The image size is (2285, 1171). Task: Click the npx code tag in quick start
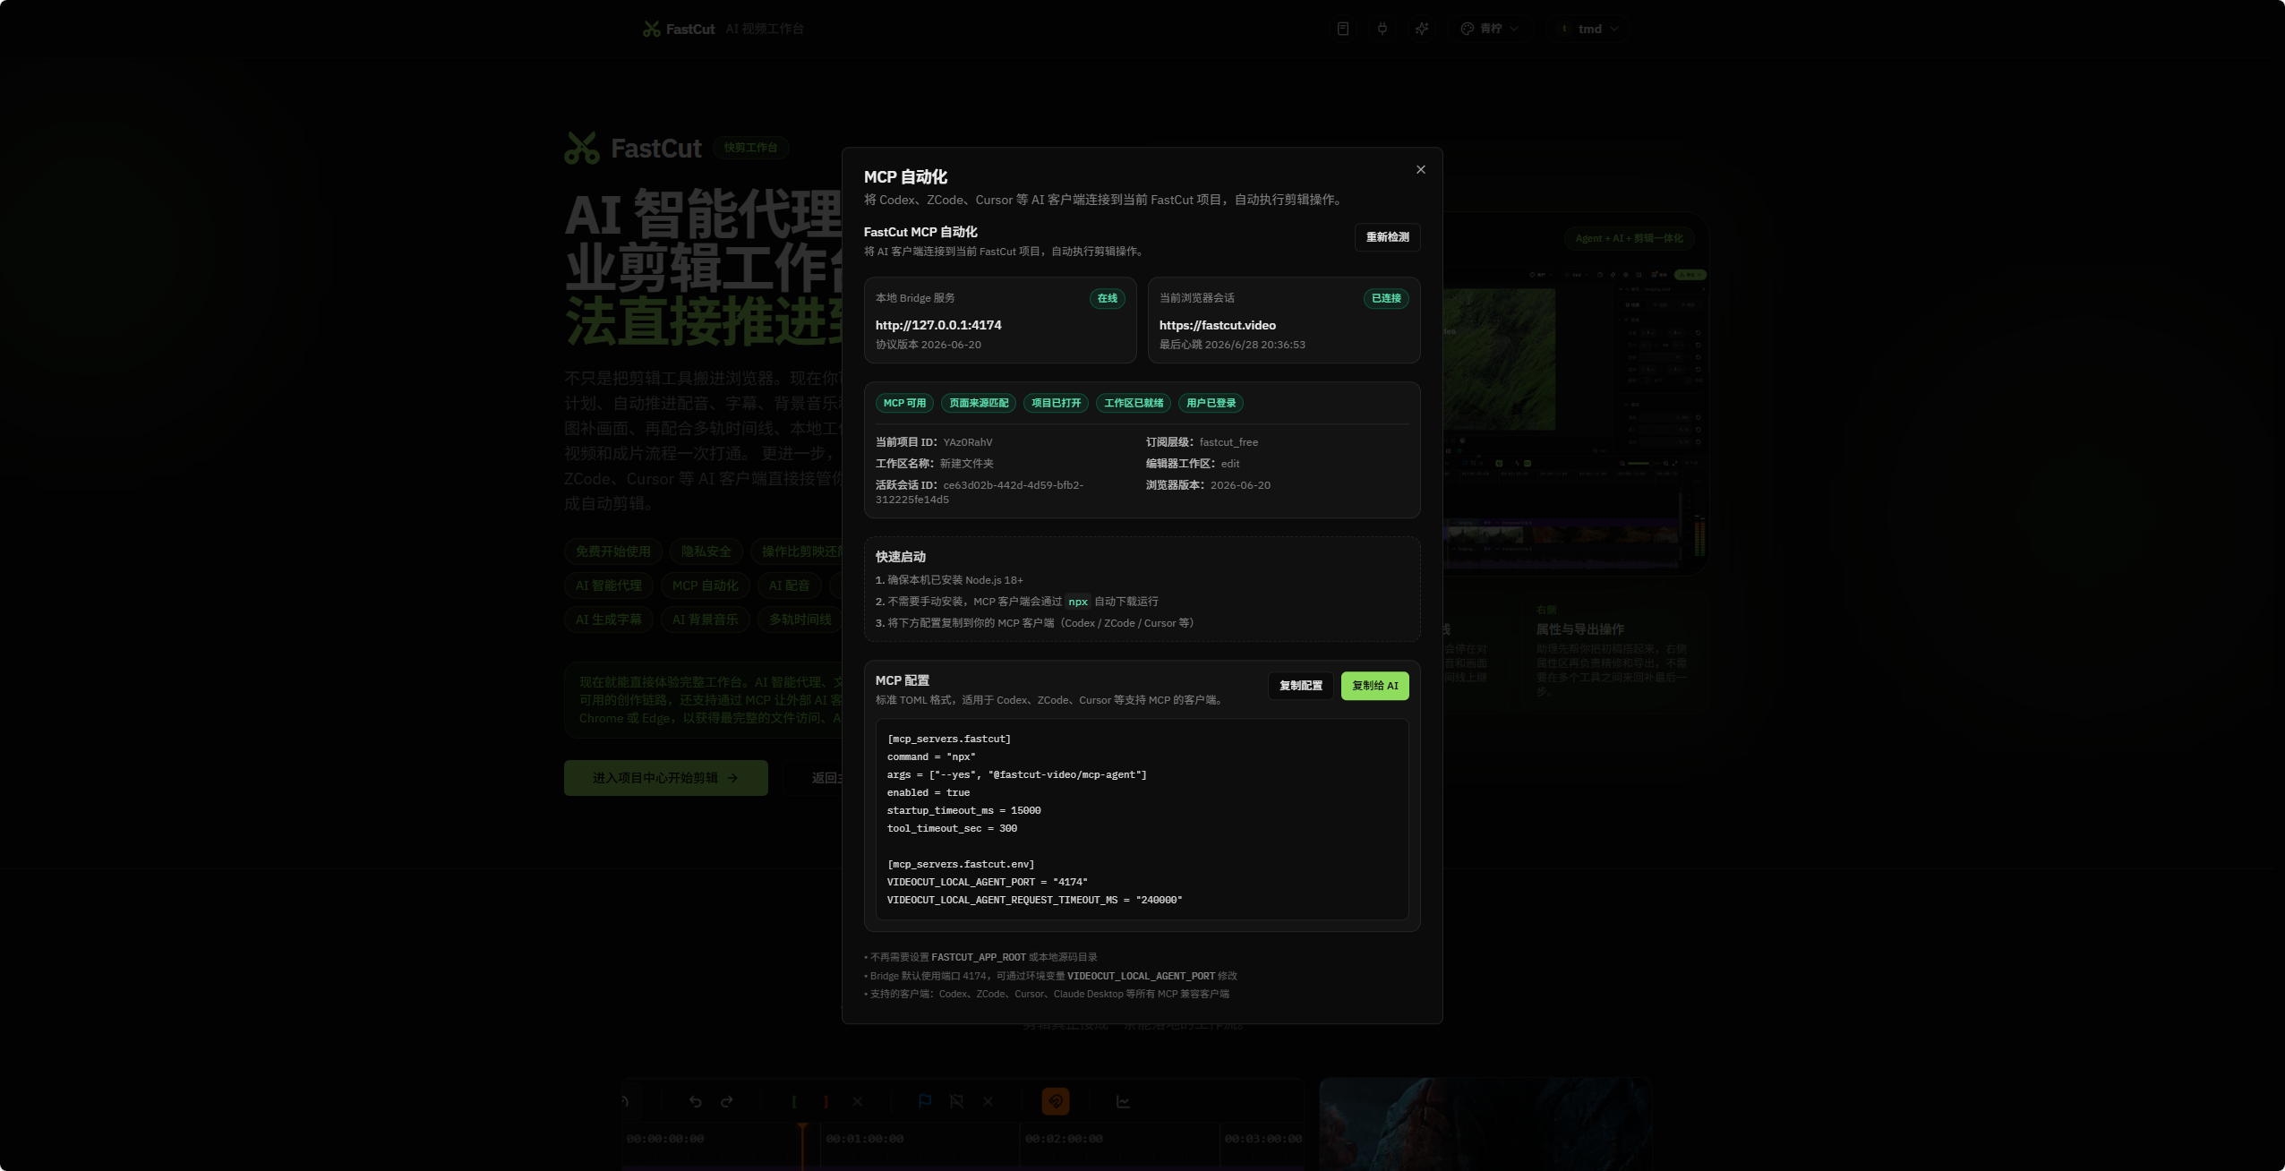[1078, 602]
